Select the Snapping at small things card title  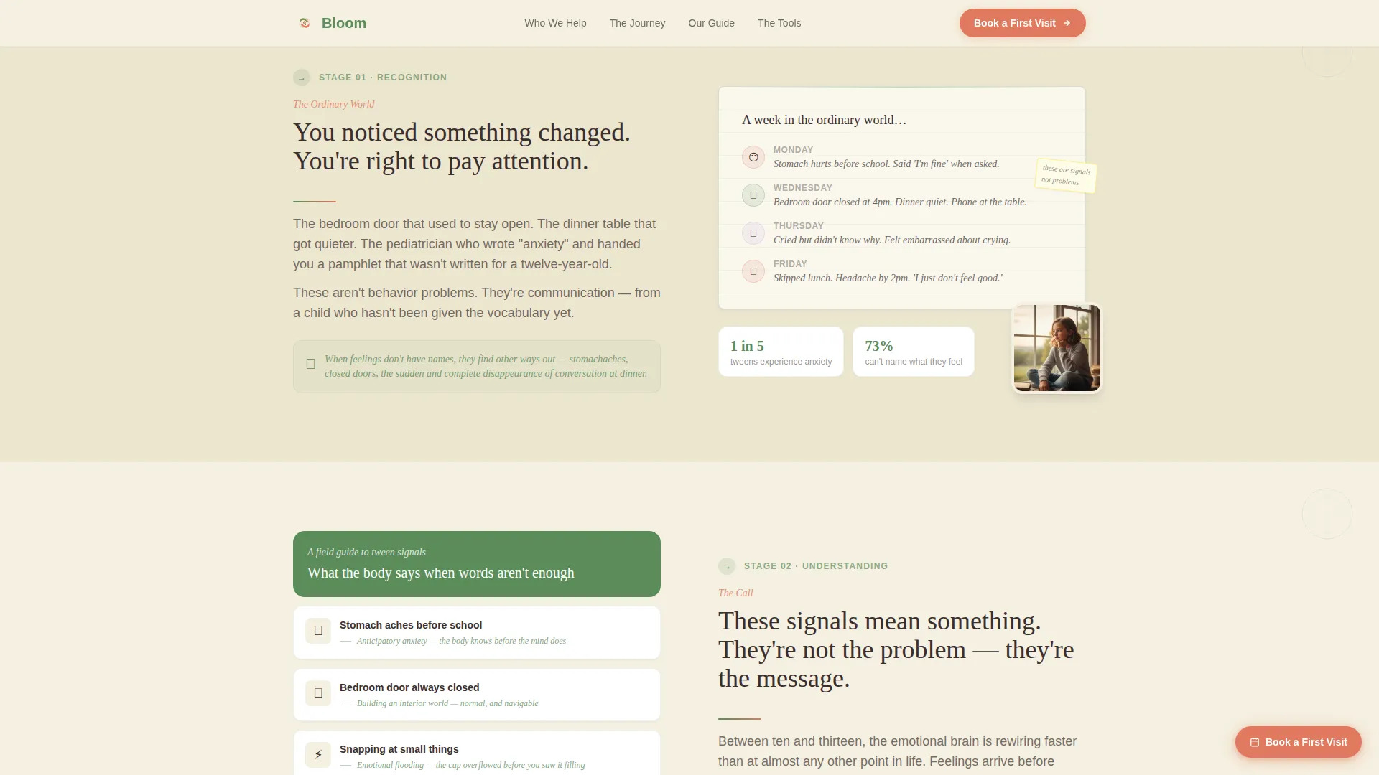[x=399, y=749]
